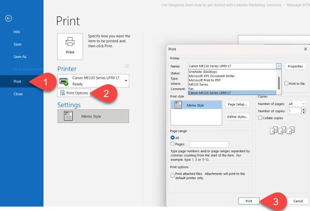Click Print at the dialog bottom

[x=249, y=201]
